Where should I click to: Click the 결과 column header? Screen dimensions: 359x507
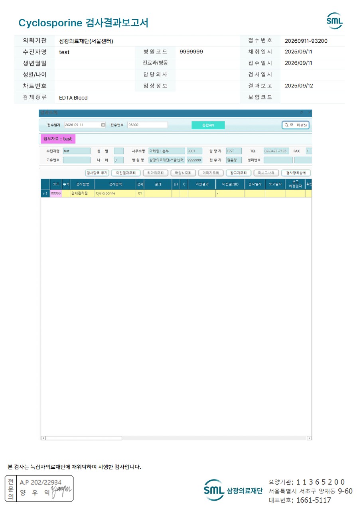[158, 184]
